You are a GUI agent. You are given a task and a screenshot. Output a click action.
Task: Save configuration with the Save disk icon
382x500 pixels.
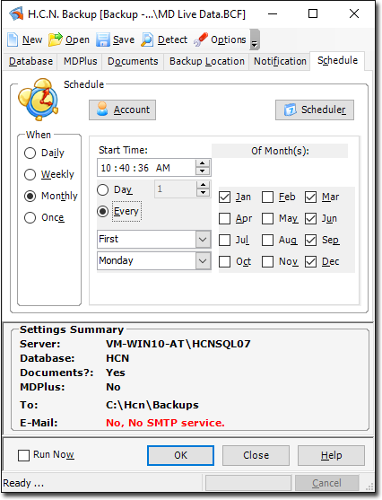103,39
